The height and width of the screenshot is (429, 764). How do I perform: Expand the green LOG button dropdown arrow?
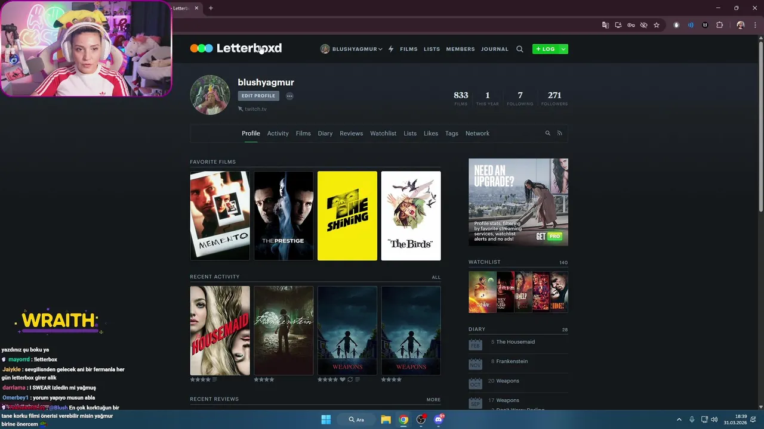coord(563,49)
